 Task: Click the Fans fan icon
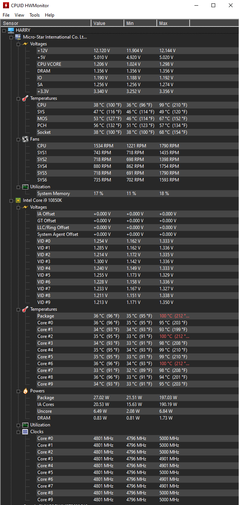(25, 139)
